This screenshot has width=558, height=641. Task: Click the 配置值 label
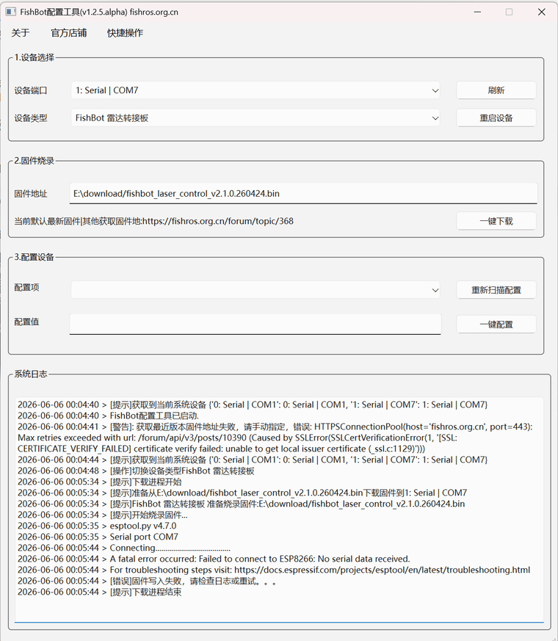[26, 322]
